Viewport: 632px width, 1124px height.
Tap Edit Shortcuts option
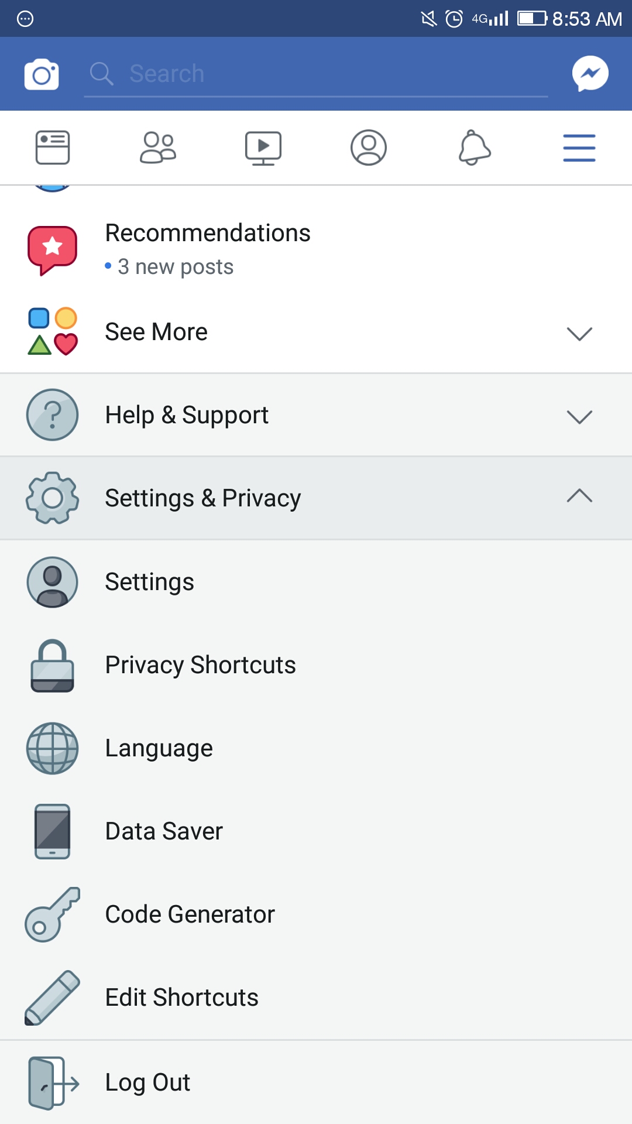point(181,998)
